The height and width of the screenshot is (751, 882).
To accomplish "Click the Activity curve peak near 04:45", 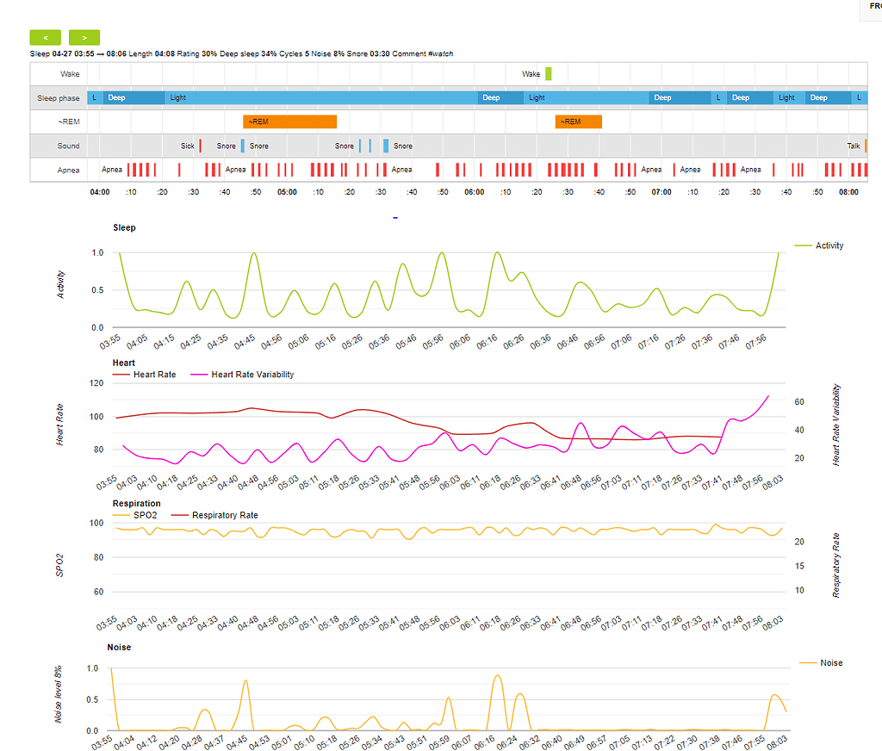I will 254,253.
